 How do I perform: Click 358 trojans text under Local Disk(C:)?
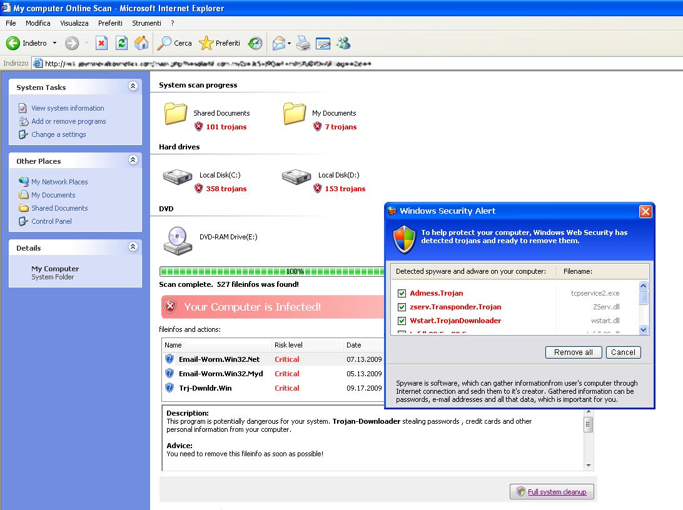click(x=226, y=188)
